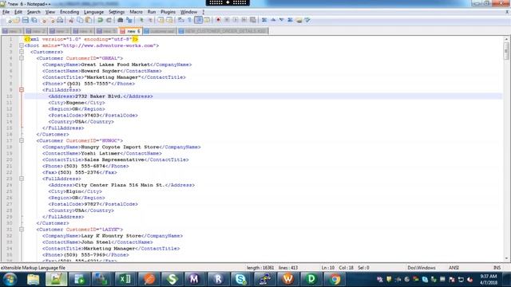Click the Copy toolbar icon
This screenshot has width=511, height=287.
80,20
